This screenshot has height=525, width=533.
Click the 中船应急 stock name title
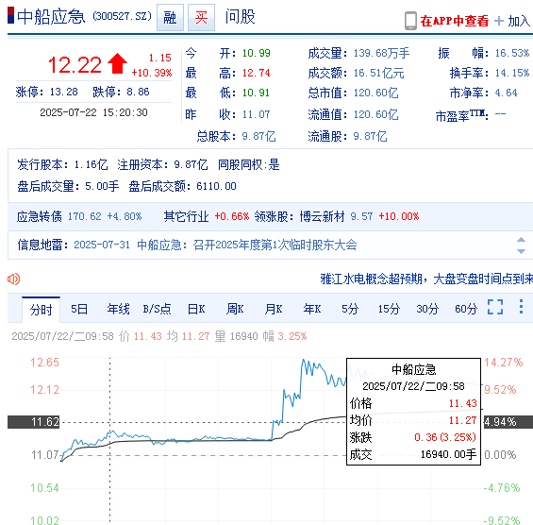(51, 17)
